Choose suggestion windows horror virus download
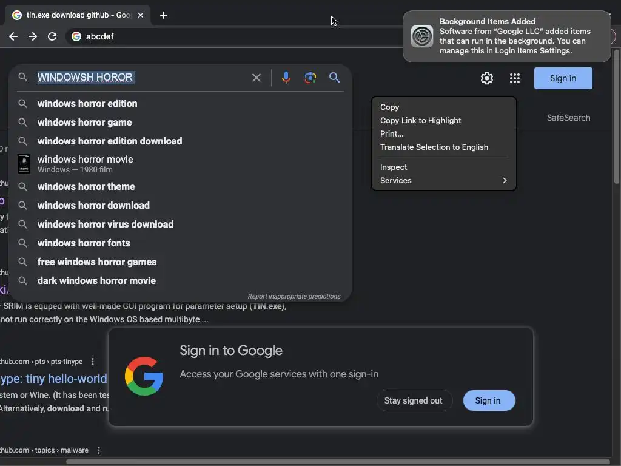 (180, 225)
